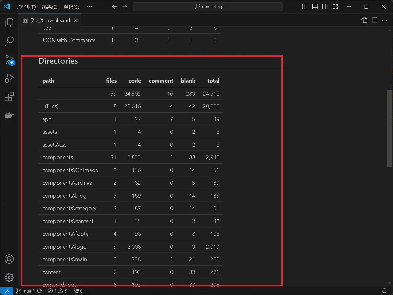Image resolution: width=393 pixels, height=295 pixels.
Task: Open the Manage gear icon
Action: point(9,277)
